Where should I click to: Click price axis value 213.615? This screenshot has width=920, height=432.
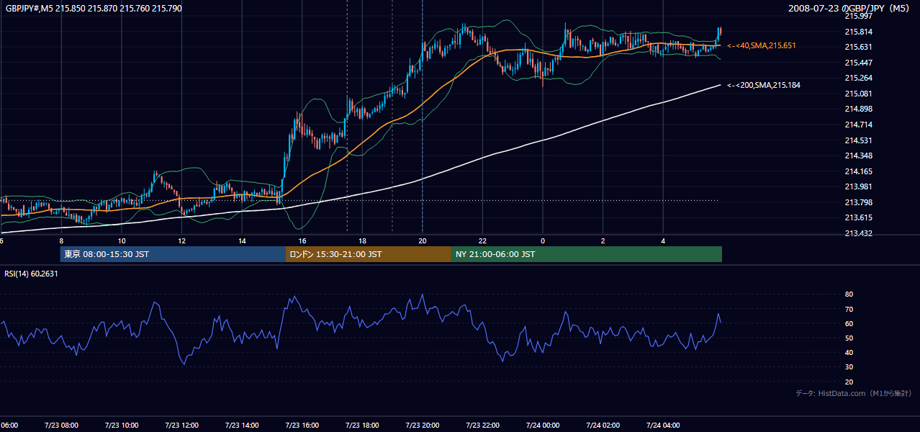pos(858,217)
